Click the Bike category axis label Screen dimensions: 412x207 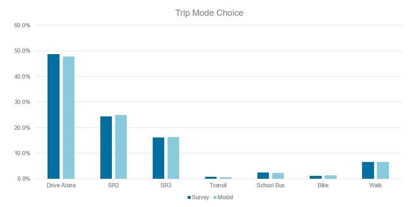tap(323, 185)
